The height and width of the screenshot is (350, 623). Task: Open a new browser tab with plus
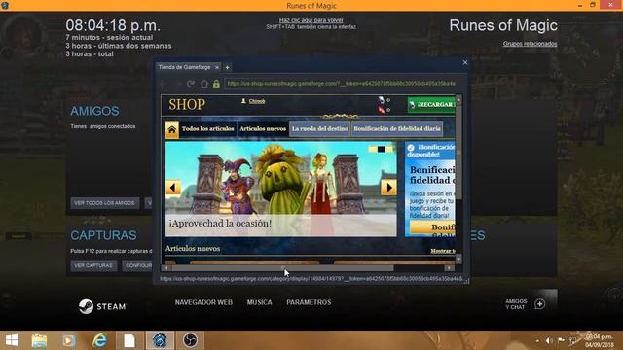[x=227, y=67]
